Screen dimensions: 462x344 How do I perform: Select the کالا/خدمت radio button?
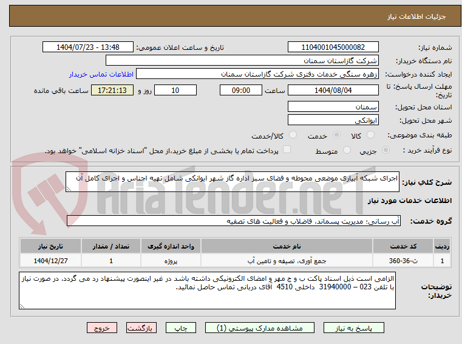(293, 135)
